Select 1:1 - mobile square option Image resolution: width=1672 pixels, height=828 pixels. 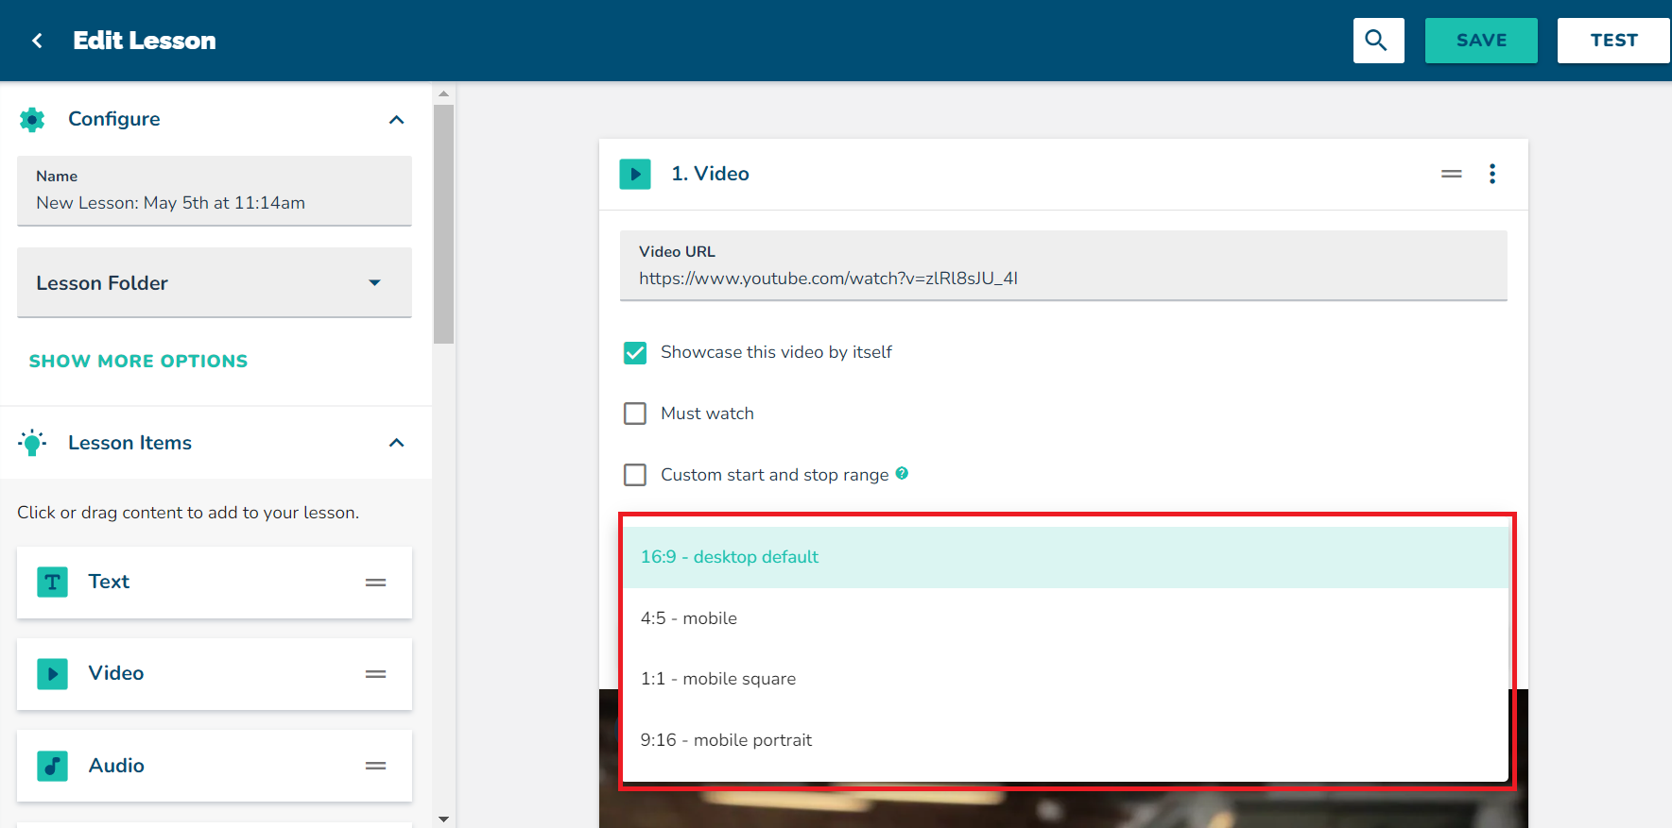(x=1065, y=679)
